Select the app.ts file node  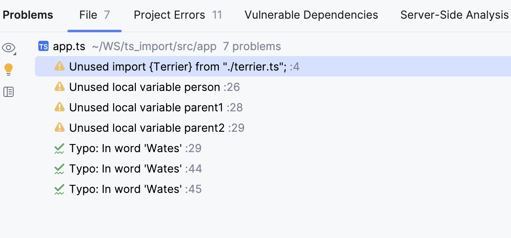point(69,46)
